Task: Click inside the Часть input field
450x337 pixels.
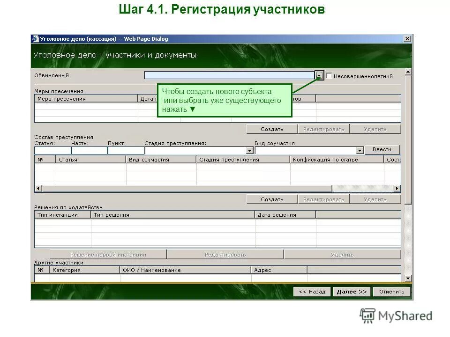Action: (x=89, y=150)
